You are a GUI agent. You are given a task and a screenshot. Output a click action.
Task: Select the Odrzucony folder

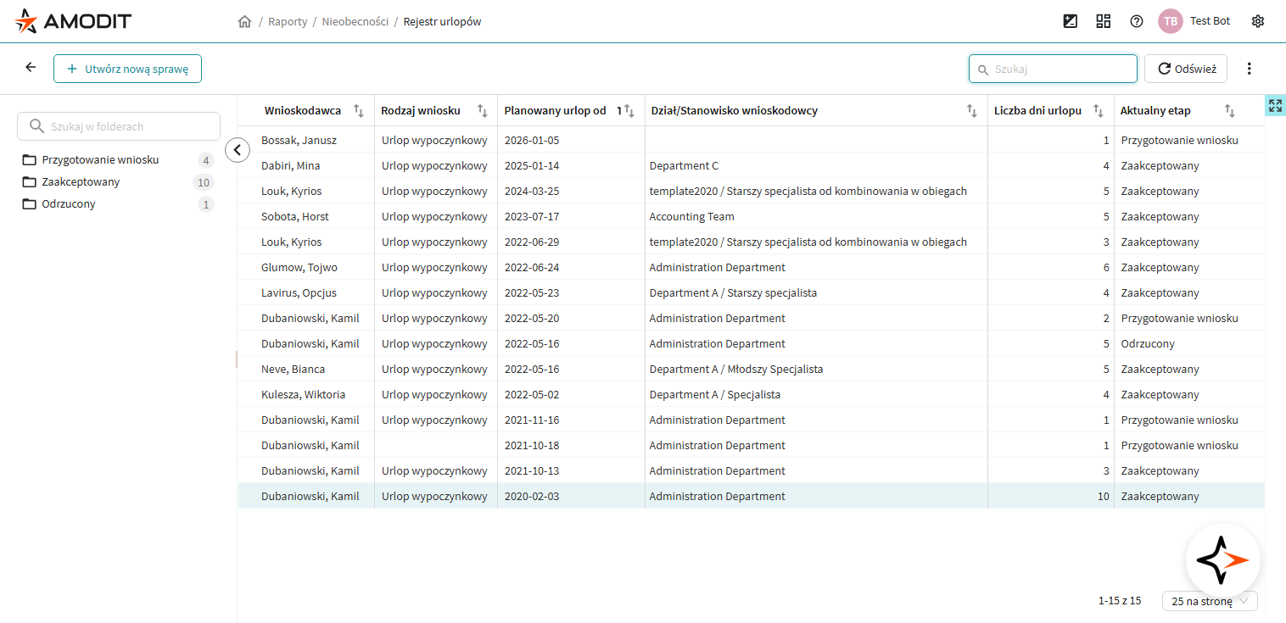tap(69, 204)
